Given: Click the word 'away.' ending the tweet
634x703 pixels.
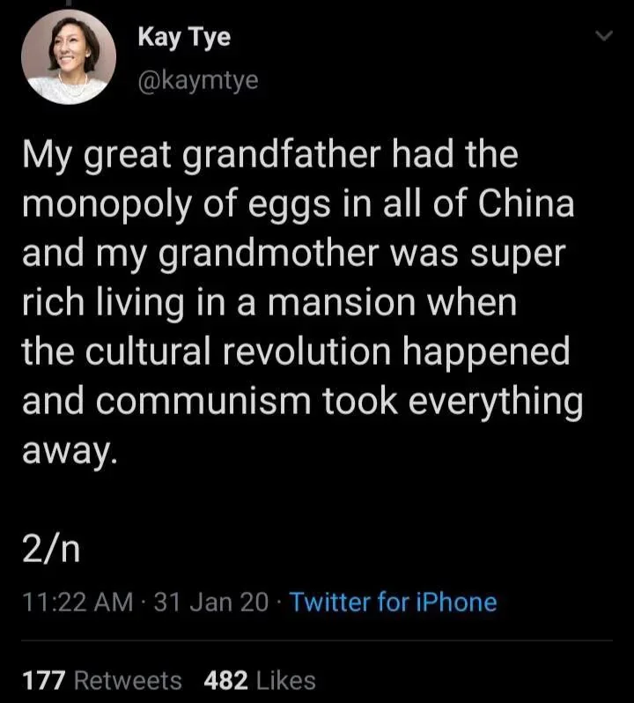Looking at the screenshot, I should point(70,451).
